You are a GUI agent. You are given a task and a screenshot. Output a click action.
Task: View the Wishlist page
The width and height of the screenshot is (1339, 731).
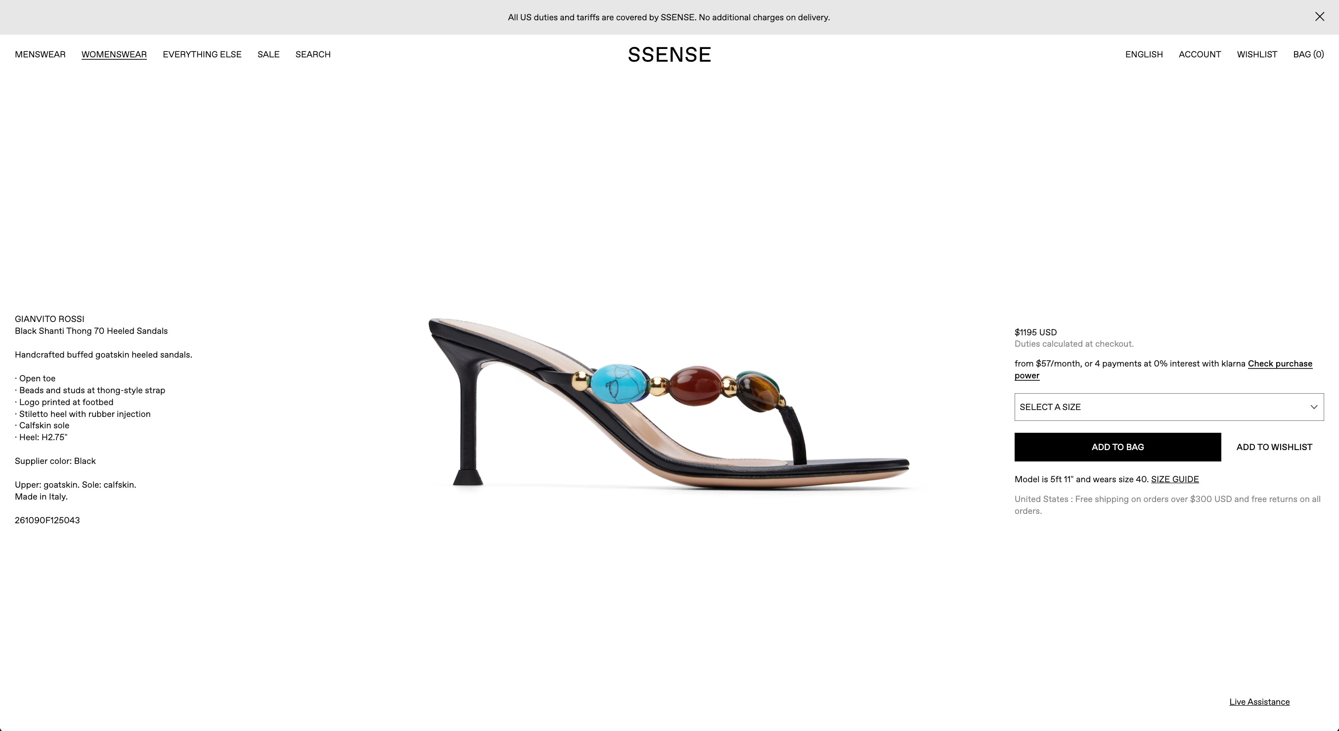point(1257,54)
